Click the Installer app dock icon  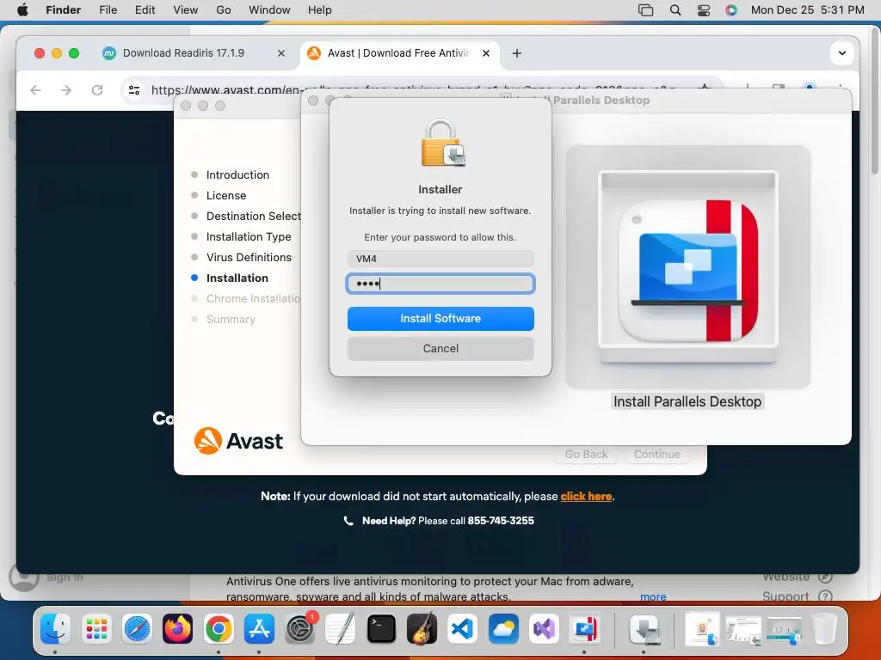pyautogui.click(x=644, y=628)
